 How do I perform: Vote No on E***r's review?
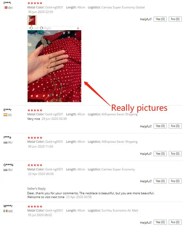[175, 126]
